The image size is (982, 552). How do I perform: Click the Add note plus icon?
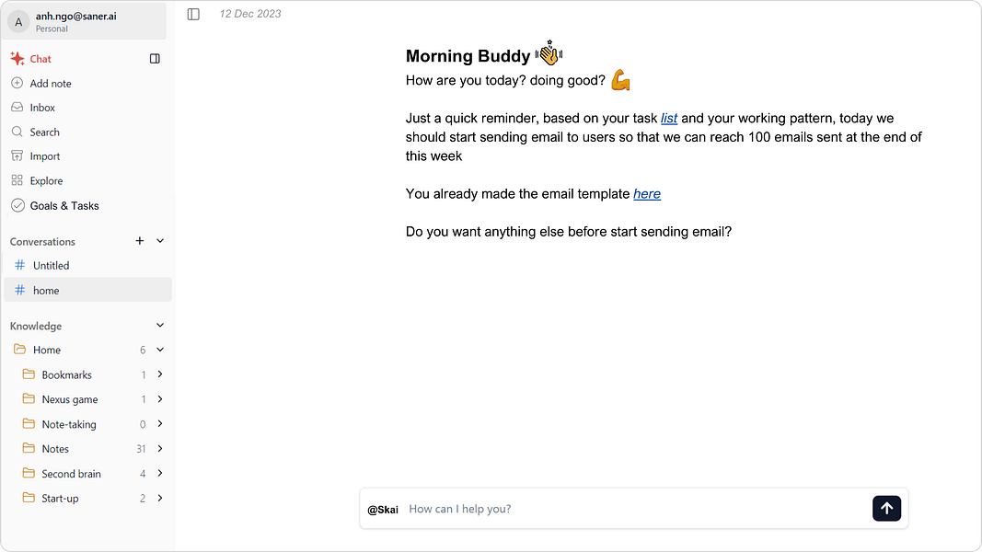click(x=17, y=83)
